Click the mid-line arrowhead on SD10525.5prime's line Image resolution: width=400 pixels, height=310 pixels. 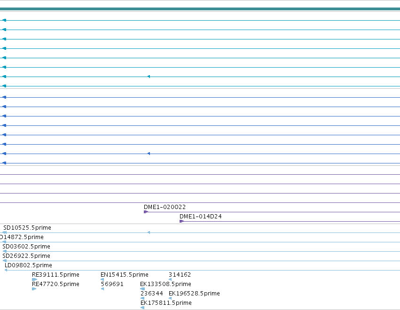tap(149, 232)
